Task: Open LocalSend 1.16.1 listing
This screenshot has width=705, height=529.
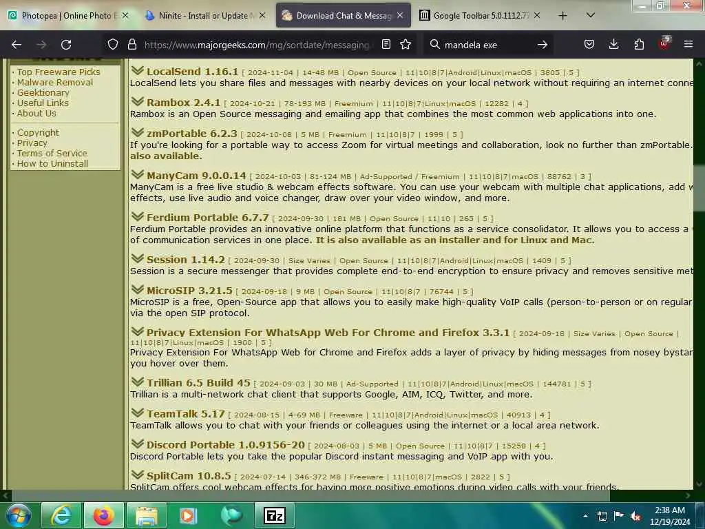Action: [x=192, y=72]
